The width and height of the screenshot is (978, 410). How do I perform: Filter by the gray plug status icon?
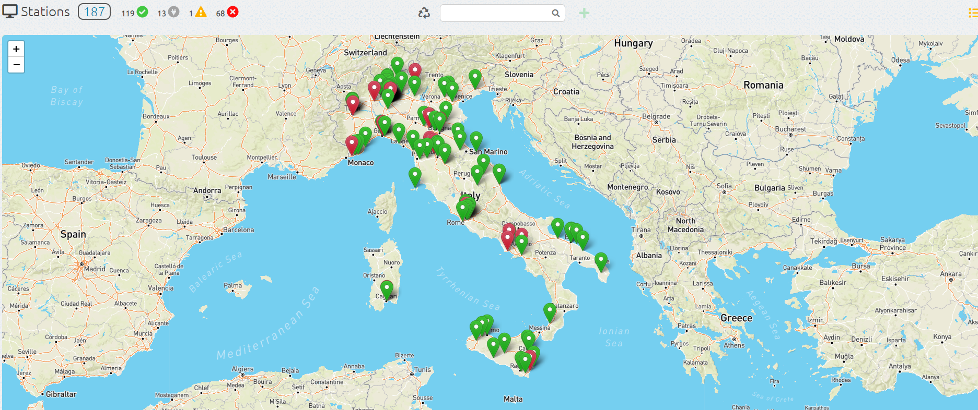point(173,12)
